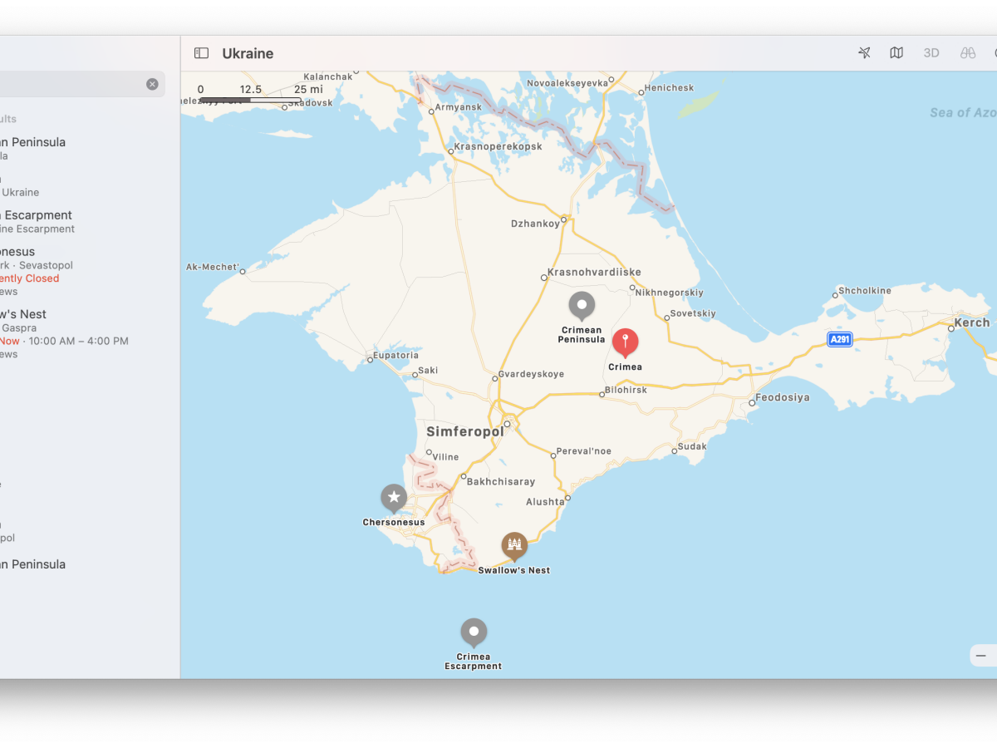Click the current location arrow icon
Image resolution: width=997 pixels, height=748 pixels.
[x=864, y=53]
